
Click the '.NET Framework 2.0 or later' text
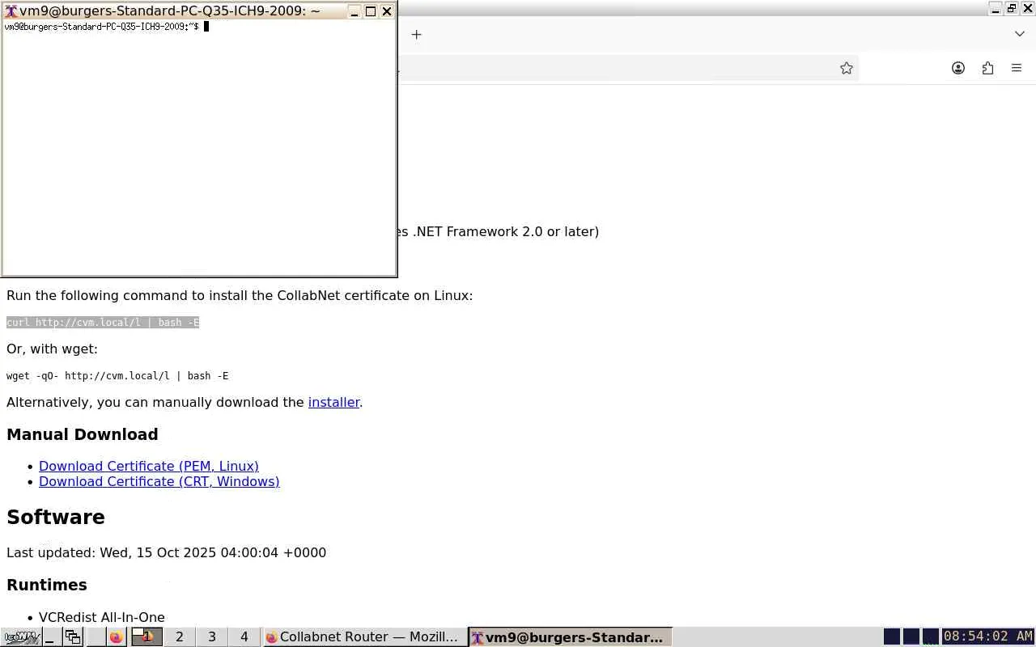click(x=506, y=231)
